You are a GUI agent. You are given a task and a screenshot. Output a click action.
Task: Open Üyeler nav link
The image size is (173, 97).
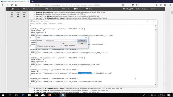[x=78, y=9]
